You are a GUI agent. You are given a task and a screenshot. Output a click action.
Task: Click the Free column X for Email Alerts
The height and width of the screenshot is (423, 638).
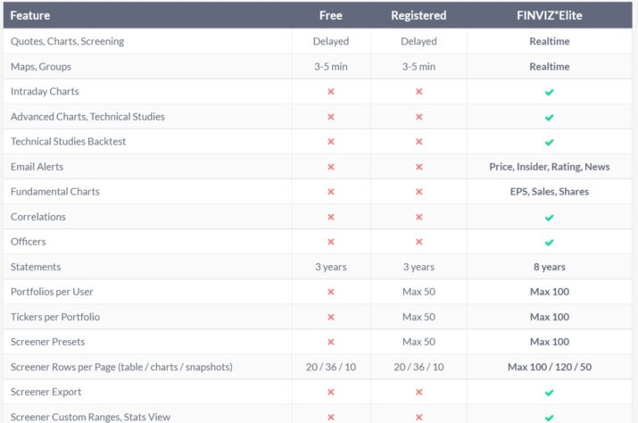[331, 167]
